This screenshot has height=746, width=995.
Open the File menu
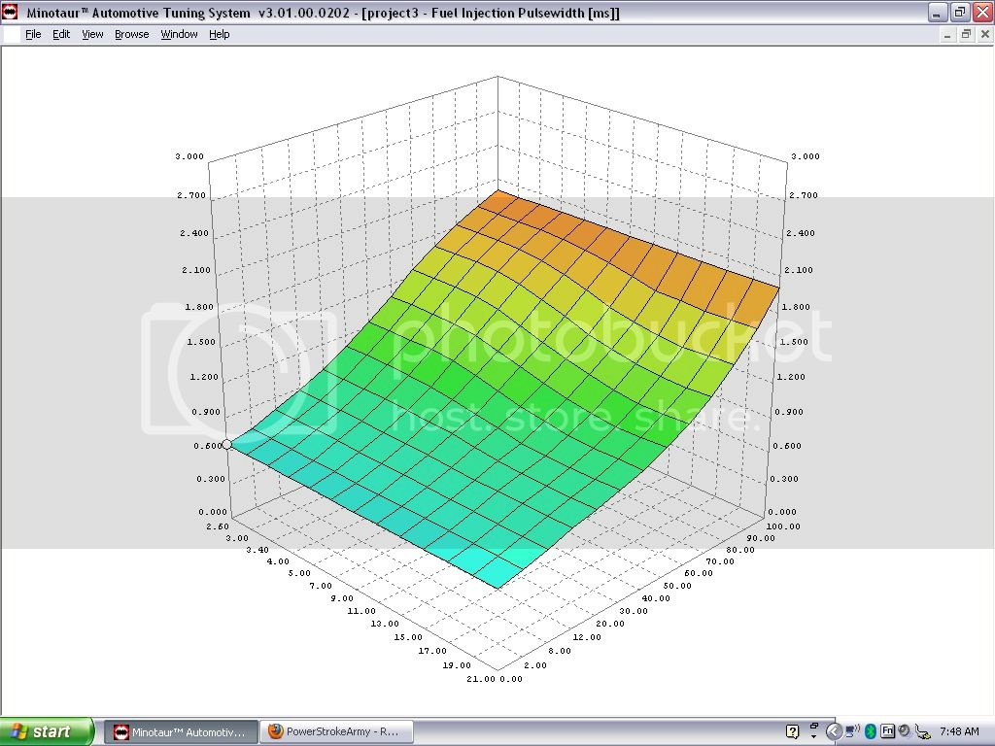(33, 34)
